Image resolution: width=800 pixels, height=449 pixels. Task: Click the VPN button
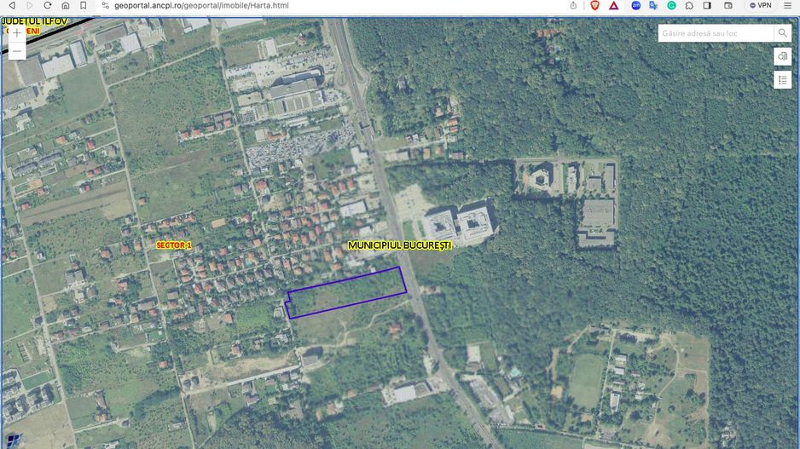[761, 6]
